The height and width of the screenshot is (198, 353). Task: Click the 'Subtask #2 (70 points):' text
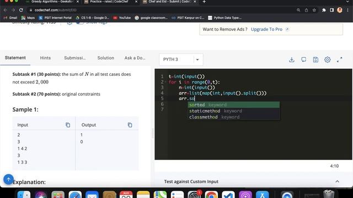36,94
